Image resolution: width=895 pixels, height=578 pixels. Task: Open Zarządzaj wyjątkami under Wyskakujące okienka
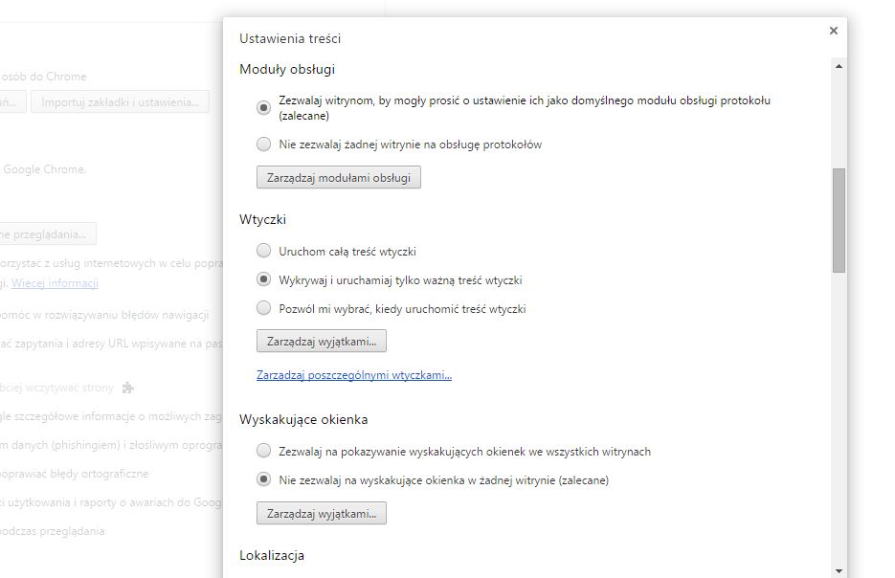pyautogui.click(x=322, y=513)
